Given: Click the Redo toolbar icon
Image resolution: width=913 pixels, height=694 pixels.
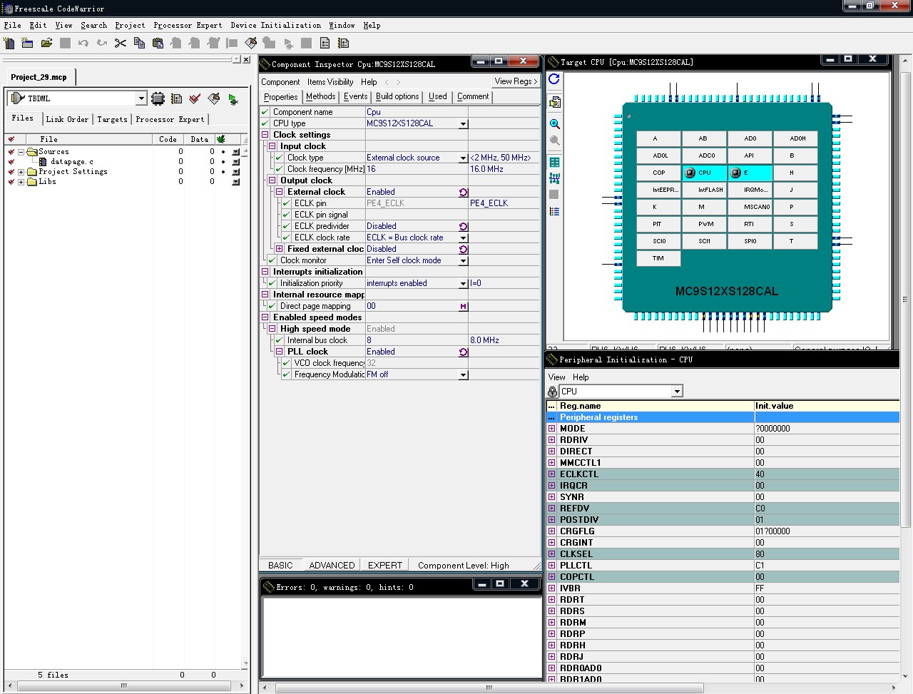Looking at the screenshot, I should click(x=102, y=43).
